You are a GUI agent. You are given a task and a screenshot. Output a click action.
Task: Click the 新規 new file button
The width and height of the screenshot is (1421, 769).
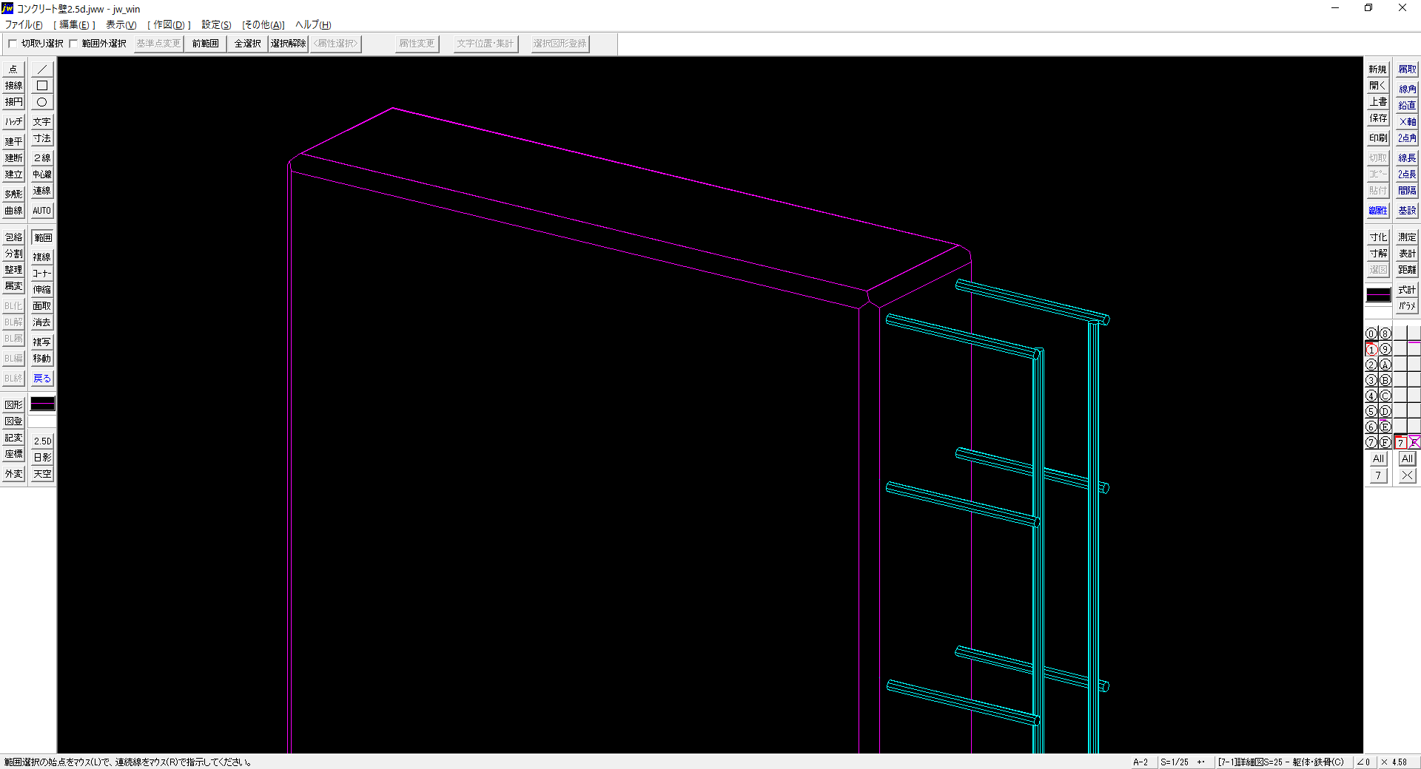[1377, 70]
